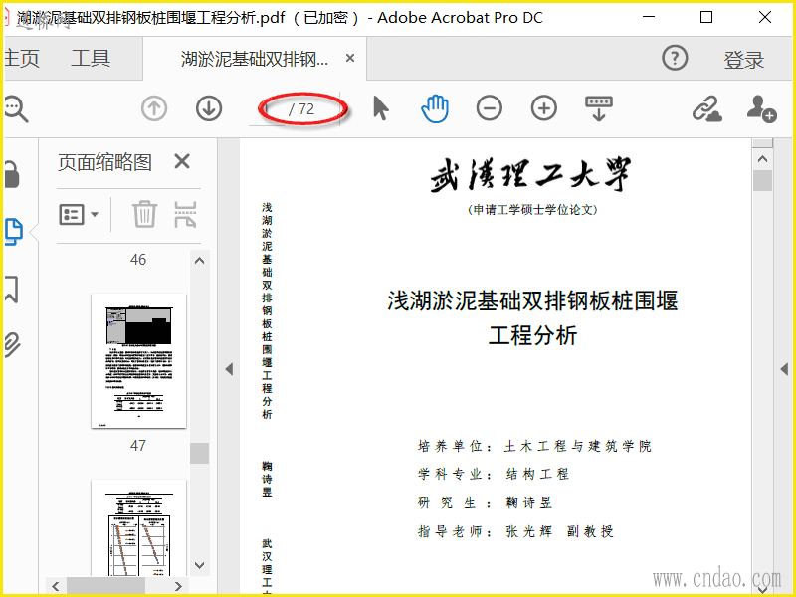This screenshot has width=796, height=597.
Task: Open the page thumbnails sidebar icon
Action: (14, 232)
